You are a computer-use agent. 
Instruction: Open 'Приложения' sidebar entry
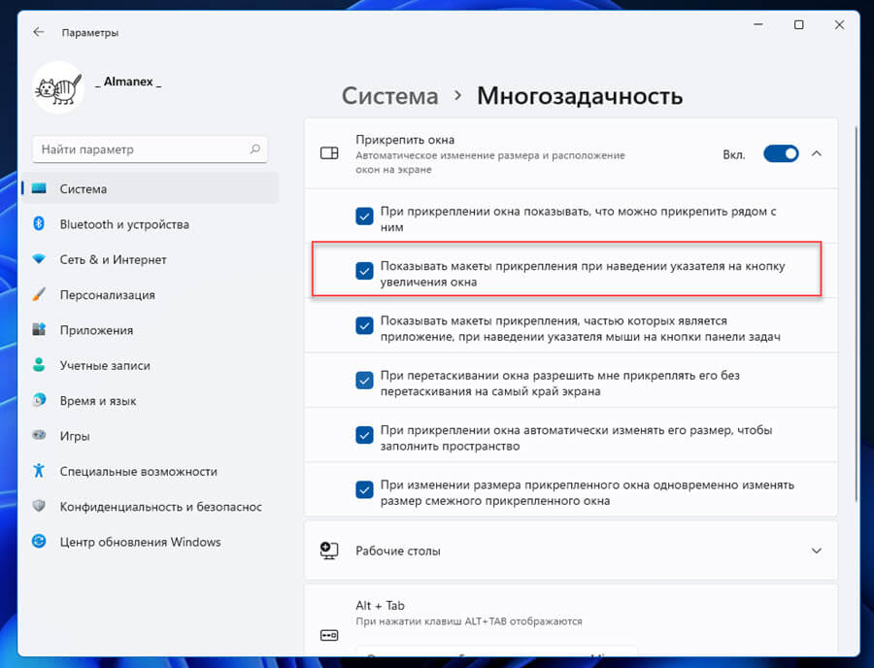point(151,330)
